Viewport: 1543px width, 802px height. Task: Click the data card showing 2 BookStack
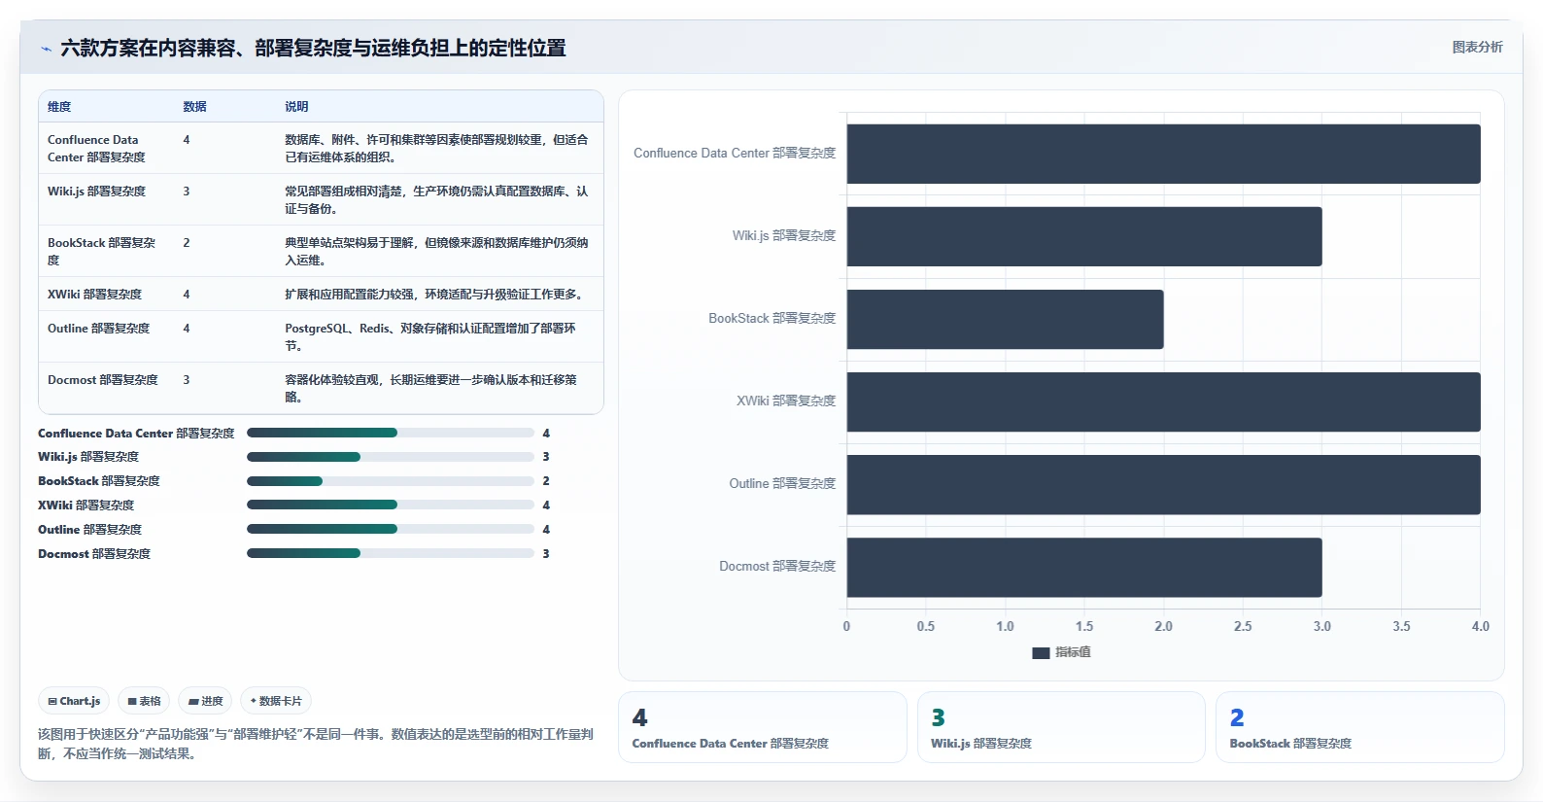point(1360,728)
